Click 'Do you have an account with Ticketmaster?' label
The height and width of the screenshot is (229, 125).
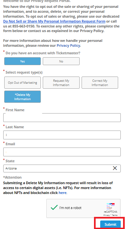point(43,53)
